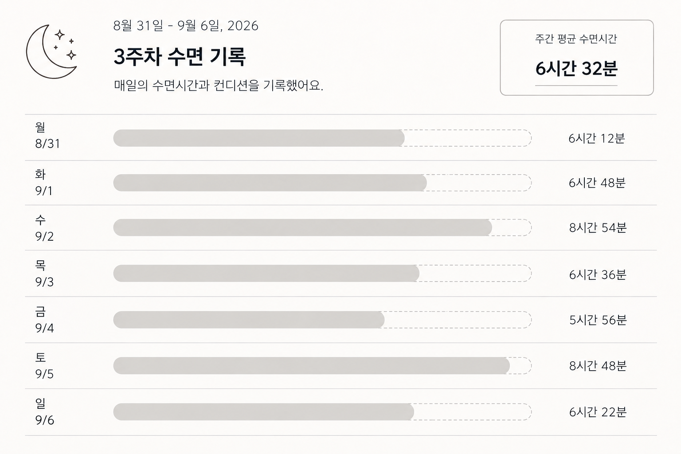Viewport: 681px width, 454px height.
Task: Click the 6시간 32분 average value
Action: (x=576, y=68)
